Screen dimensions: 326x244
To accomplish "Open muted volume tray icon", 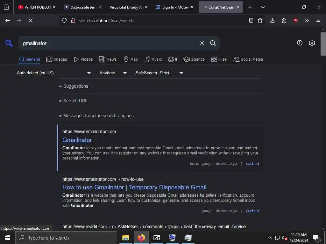I will point(284,238).
